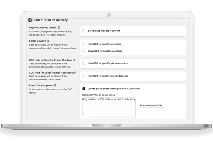Uncheck Upload postal codes where you offer COD
The height and width of the screenshot is (141, 213).
tap(84, 89)
